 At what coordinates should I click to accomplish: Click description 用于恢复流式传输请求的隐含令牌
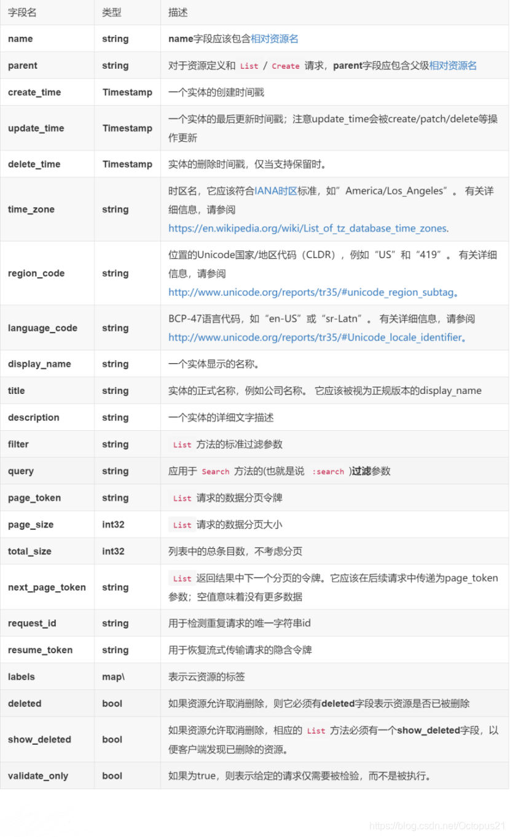point(240,650)
